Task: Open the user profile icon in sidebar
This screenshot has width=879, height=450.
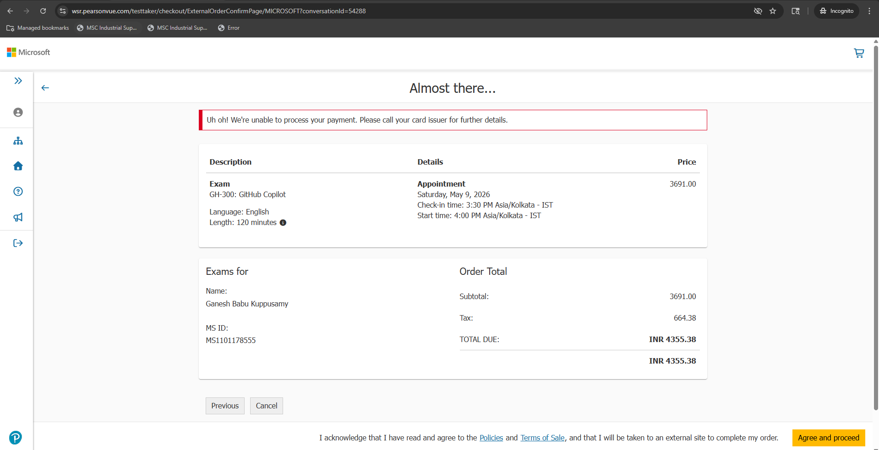Action: pos(18,112)
